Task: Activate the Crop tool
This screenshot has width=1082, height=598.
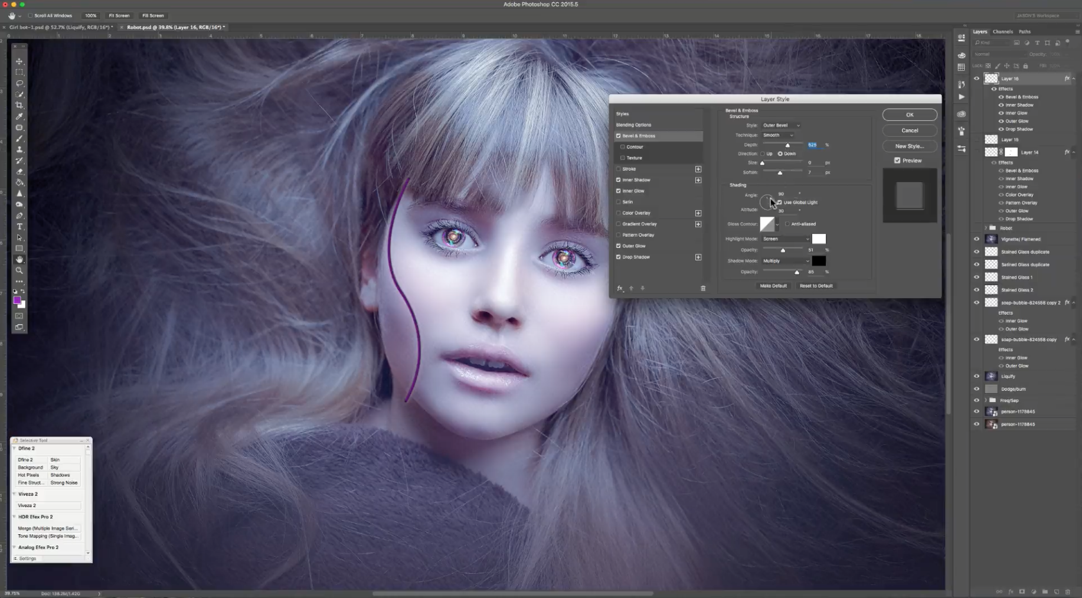Action: coord(19,105)
